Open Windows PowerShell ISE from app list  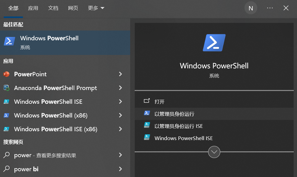(65, 102)
